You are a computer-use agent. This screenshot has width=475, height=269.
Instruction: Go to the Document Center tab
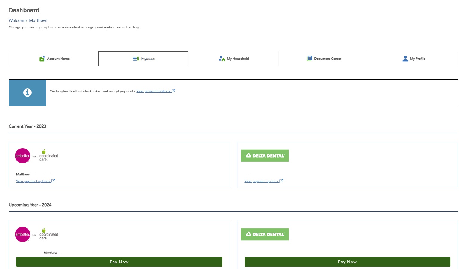click(323, 59)
